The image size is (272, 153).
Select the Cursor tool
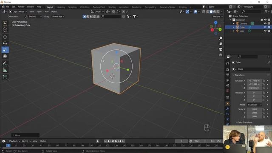[x=5, y=30]
